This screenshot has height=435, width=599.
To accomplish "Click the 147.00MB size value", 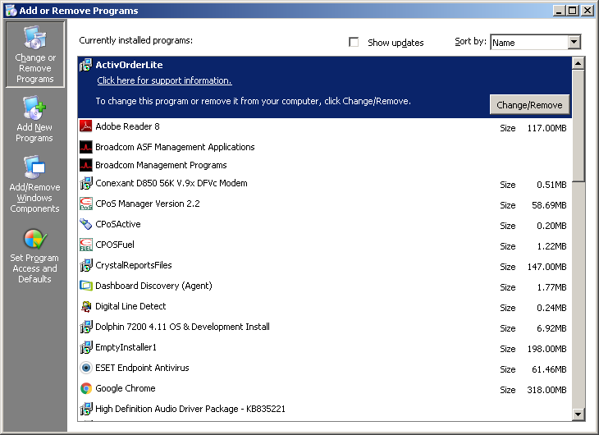I will [546, 267].
